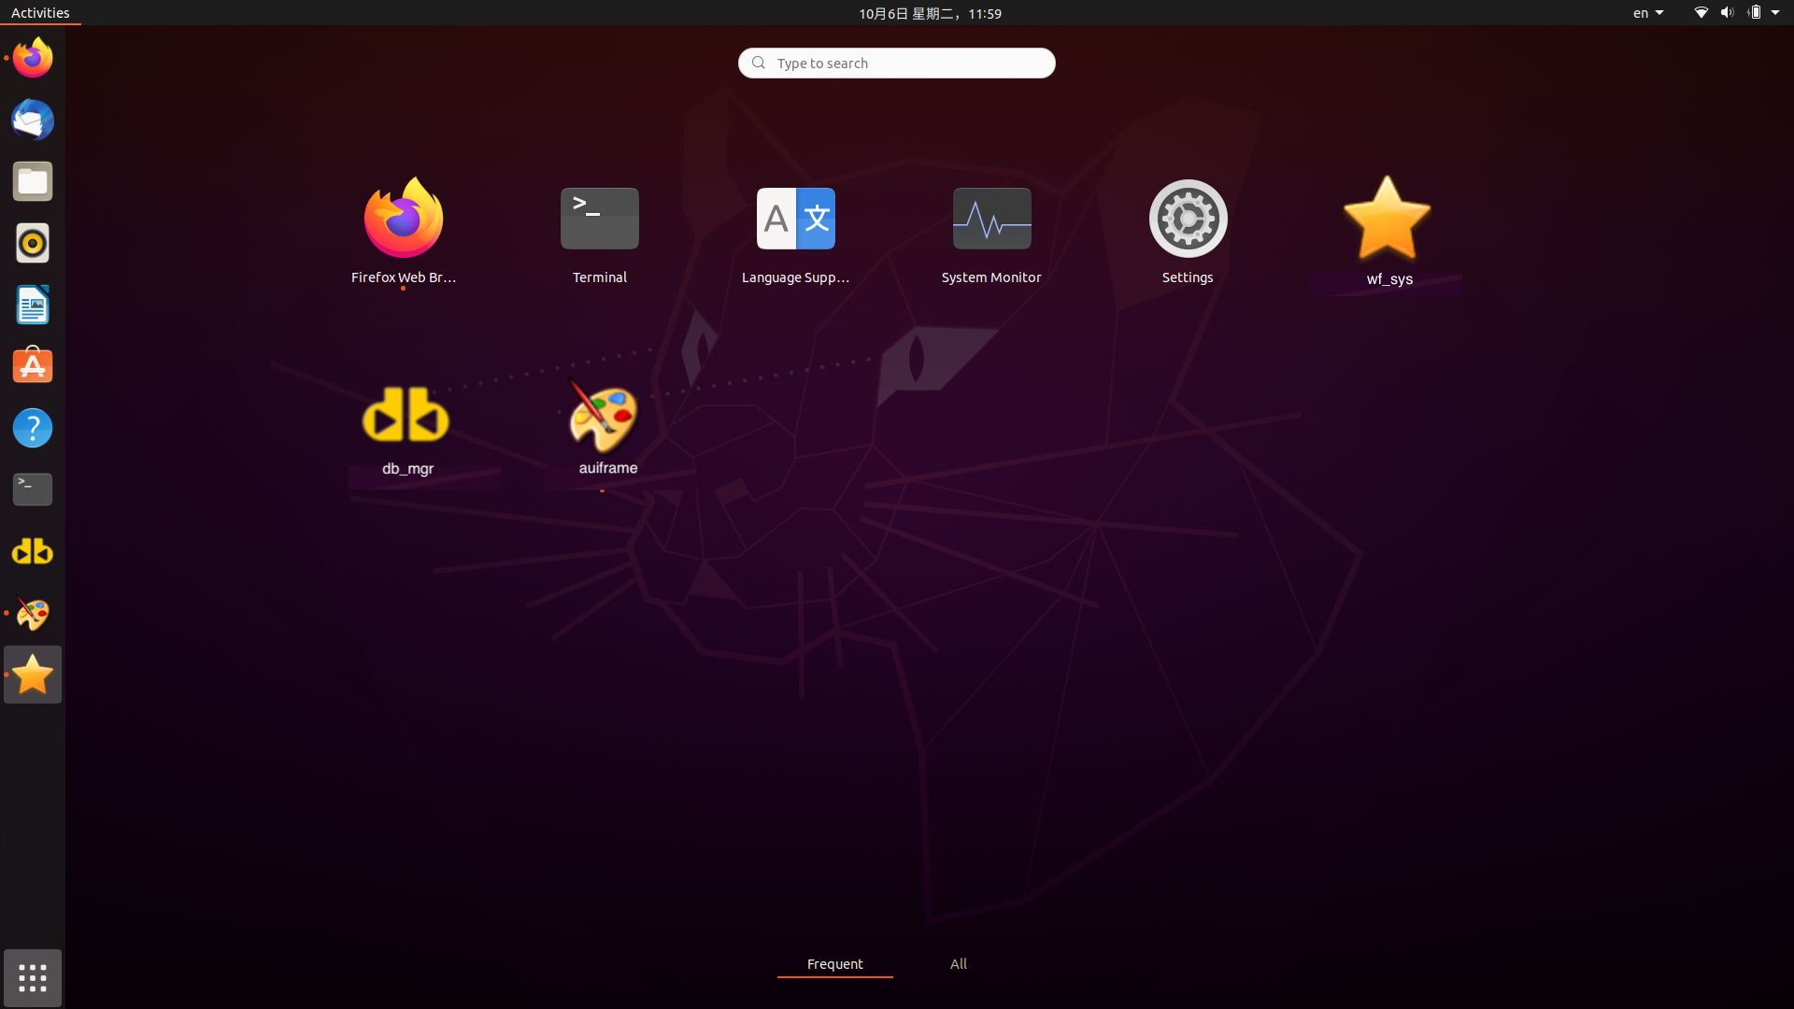This screenshot has width=1794, height=1009.
Task: Click the Type to search field
Action: 897,63
